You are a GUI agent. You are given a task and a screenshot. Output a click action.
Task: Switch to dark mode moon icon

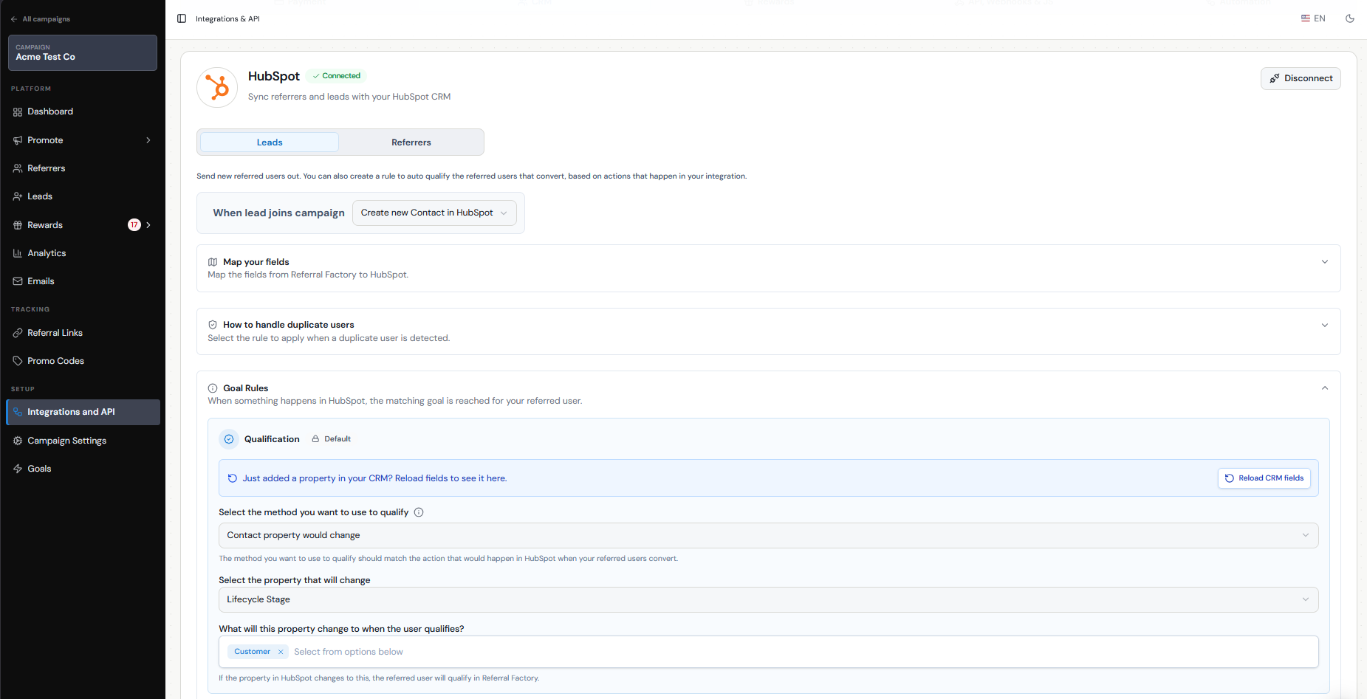pos(1350,18)
